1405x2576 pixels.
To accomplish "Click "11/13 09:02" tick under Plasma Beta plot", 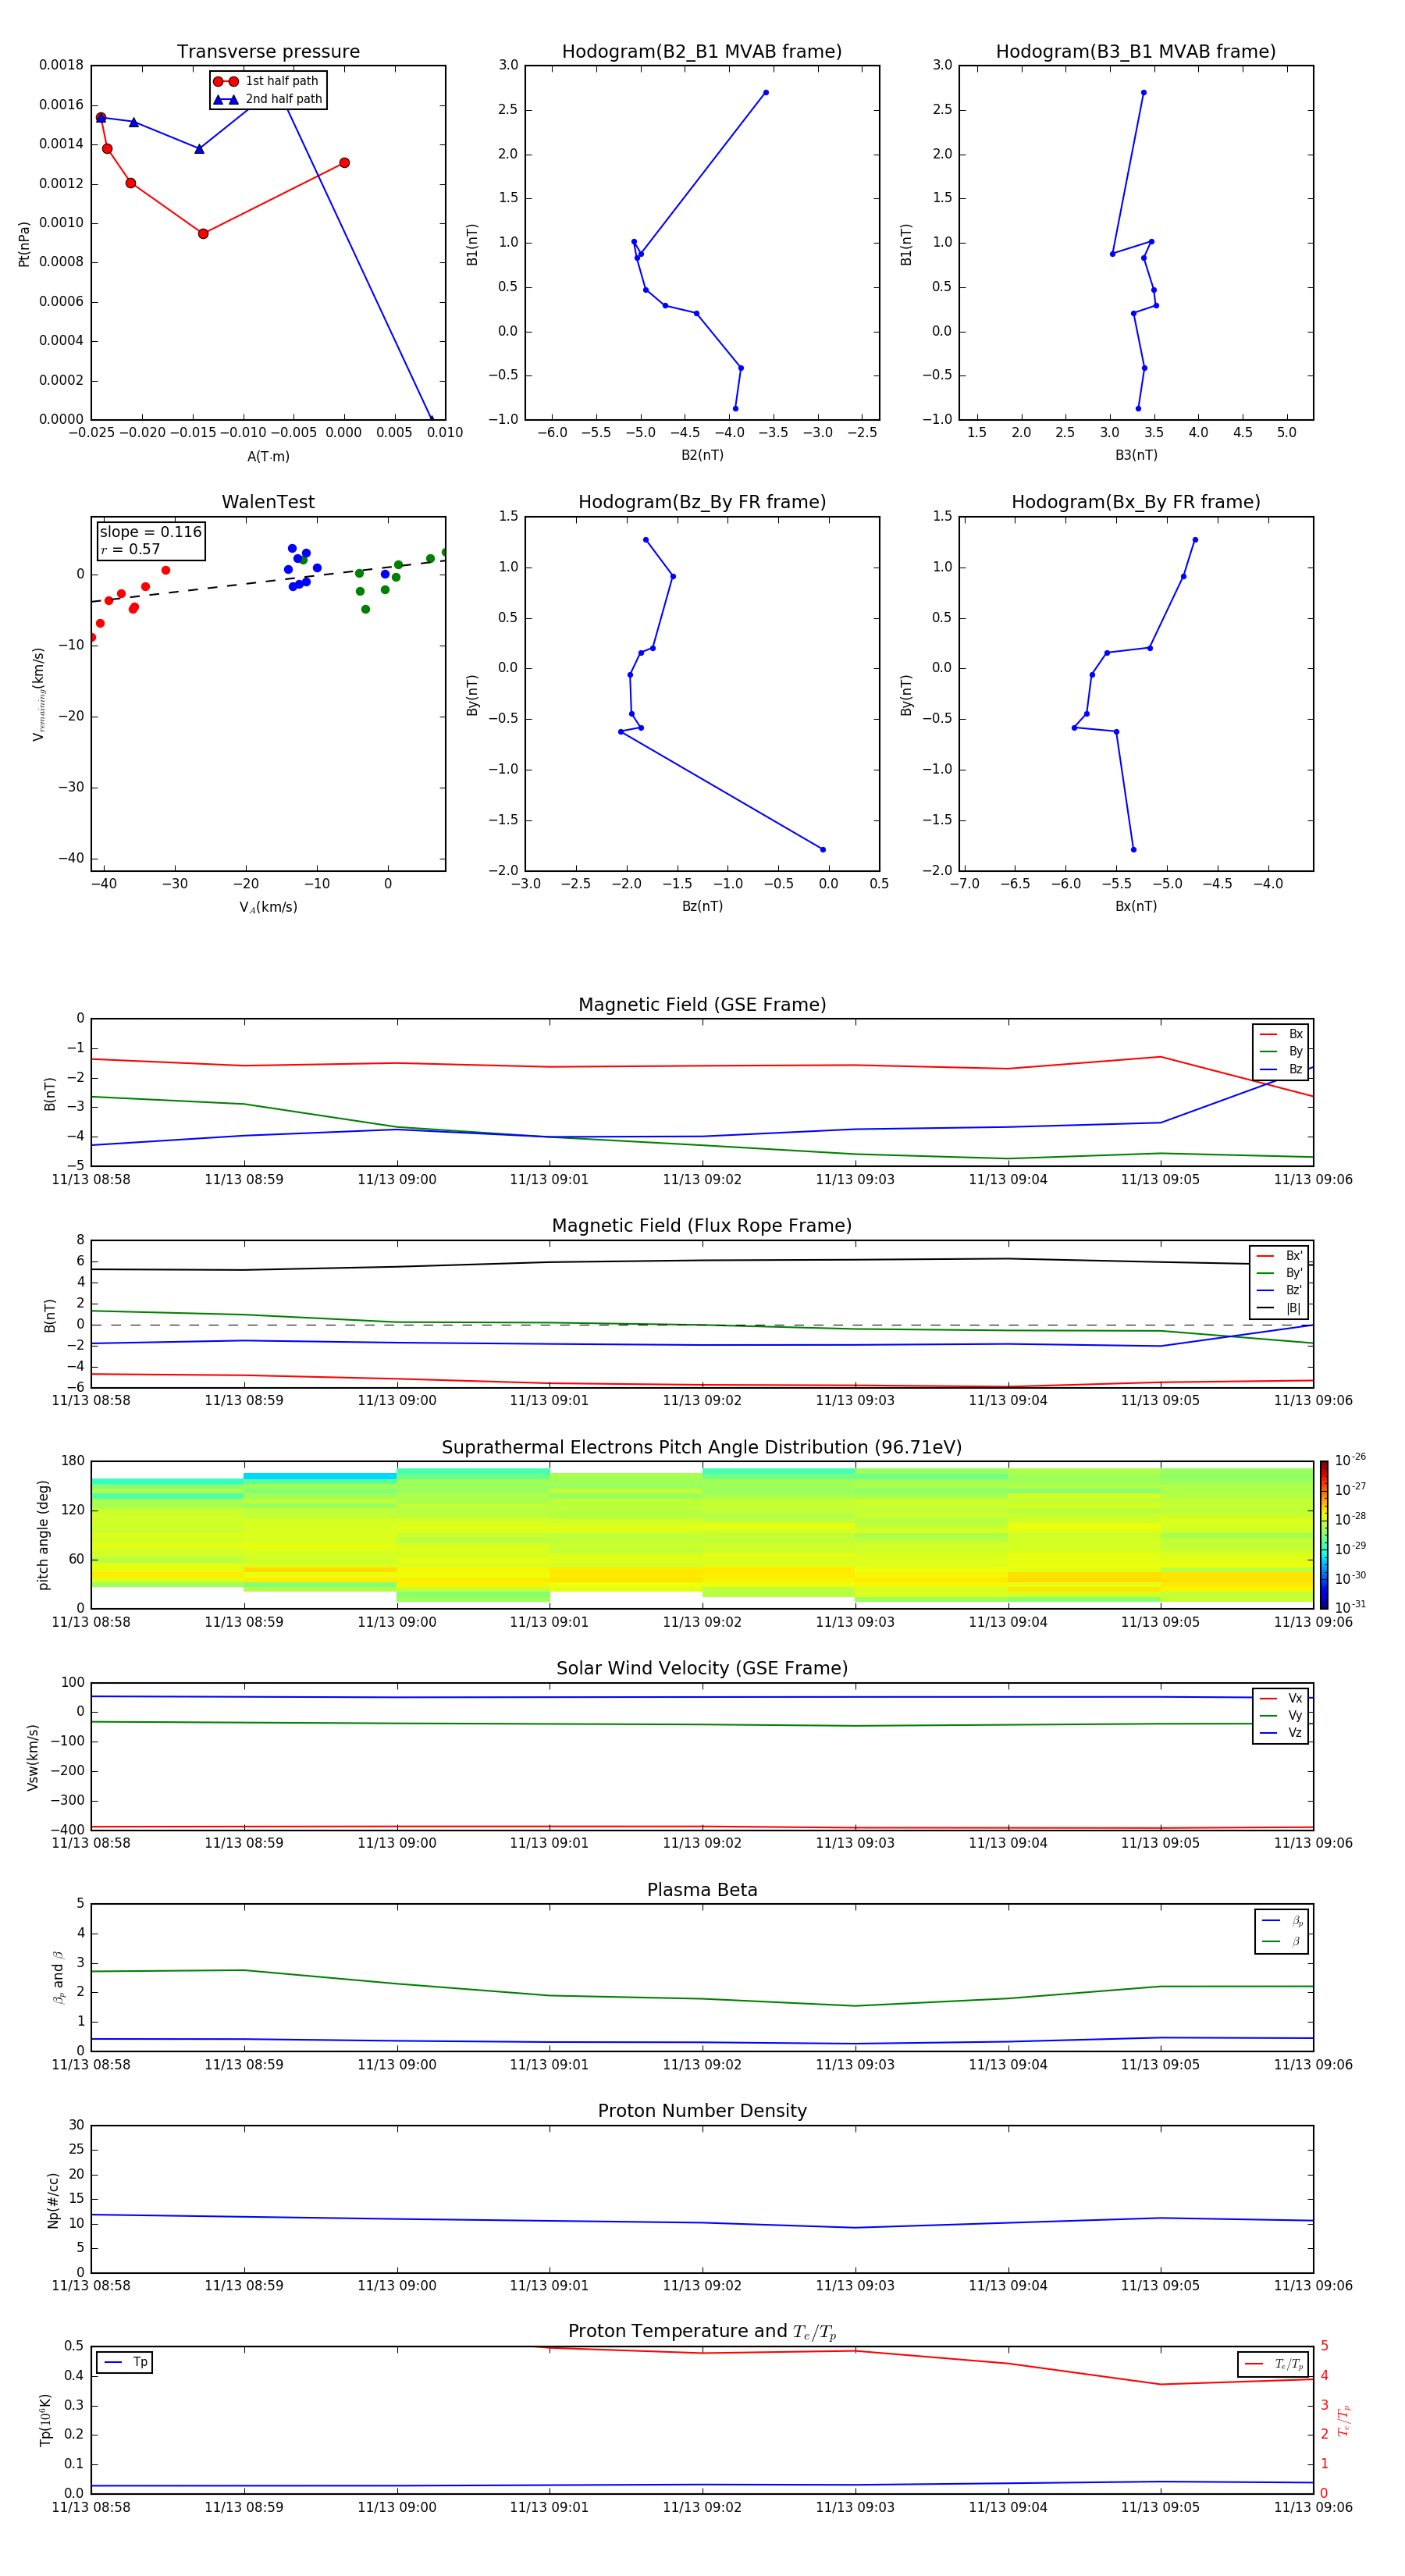I will click(x=702, y=2065).
